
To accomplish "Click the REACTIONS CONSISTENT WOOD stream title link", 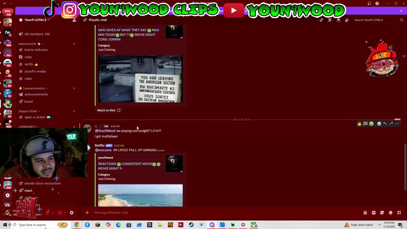I will 129,166.
